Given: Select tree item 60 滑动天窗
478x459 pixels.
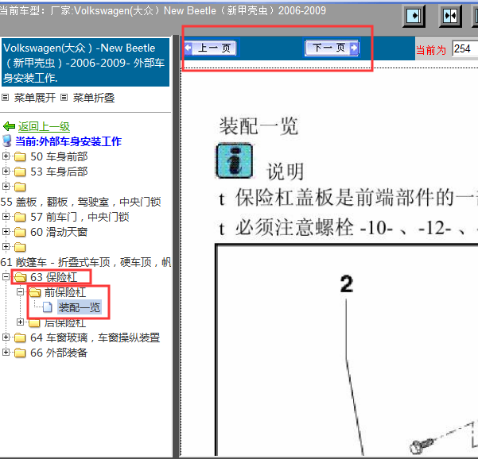Looking at the screenshot, I should [59, 232].
